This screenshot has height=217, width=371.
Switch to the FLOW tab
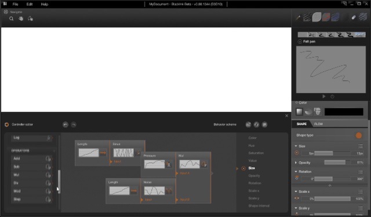pyautogui.click(x=318, y=124)
